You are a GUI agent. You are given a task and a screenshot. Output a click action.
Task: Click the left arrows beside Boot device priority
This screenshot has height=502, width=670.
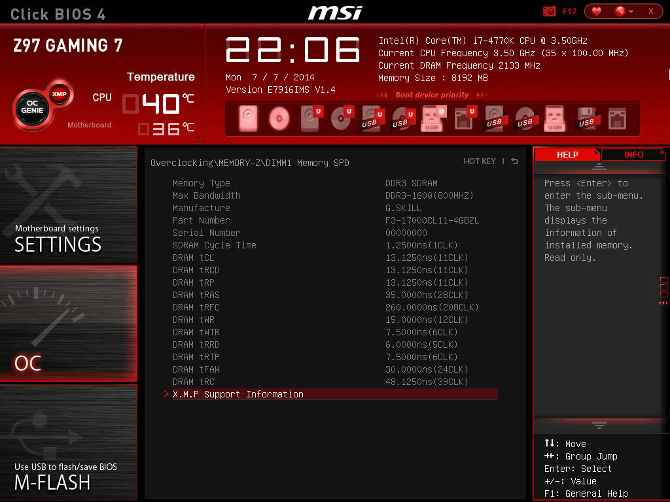[382, 95]
